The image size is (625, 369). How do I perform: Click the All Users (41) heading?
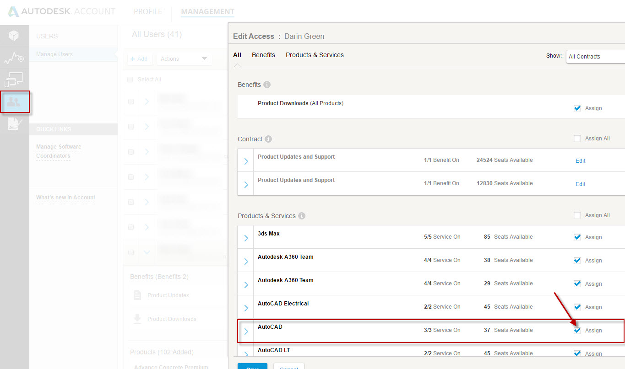157,34
